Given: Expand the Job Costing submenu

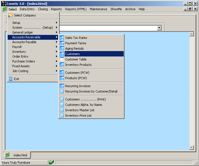Looking at the screenshot, I should 20,71.
